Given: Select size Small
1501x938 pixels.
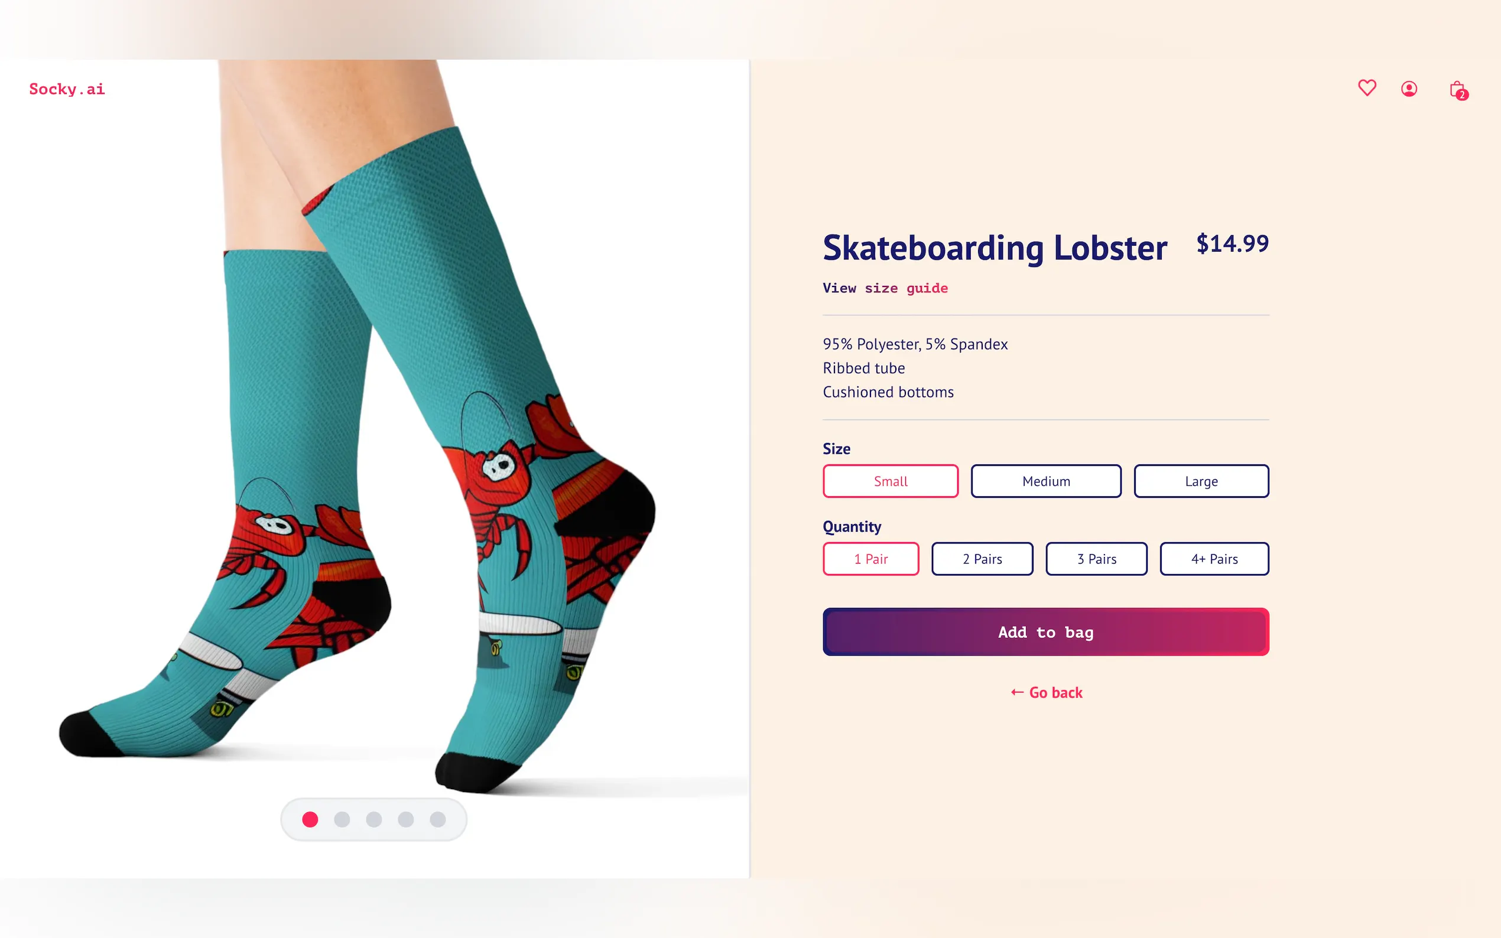Looking at the screenshot, I should coord(891,481).
